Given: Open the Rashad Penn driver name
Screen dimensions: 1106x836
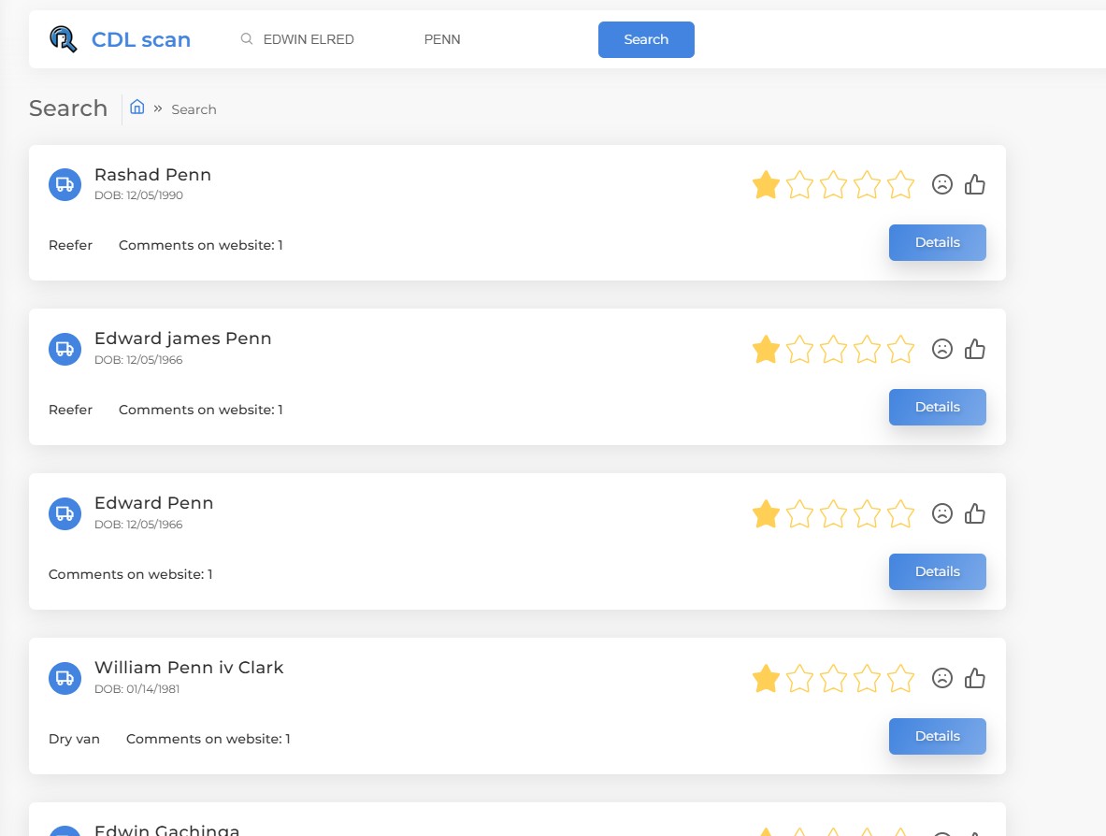Looking at the screenshot, I should [x=153, y=174].
